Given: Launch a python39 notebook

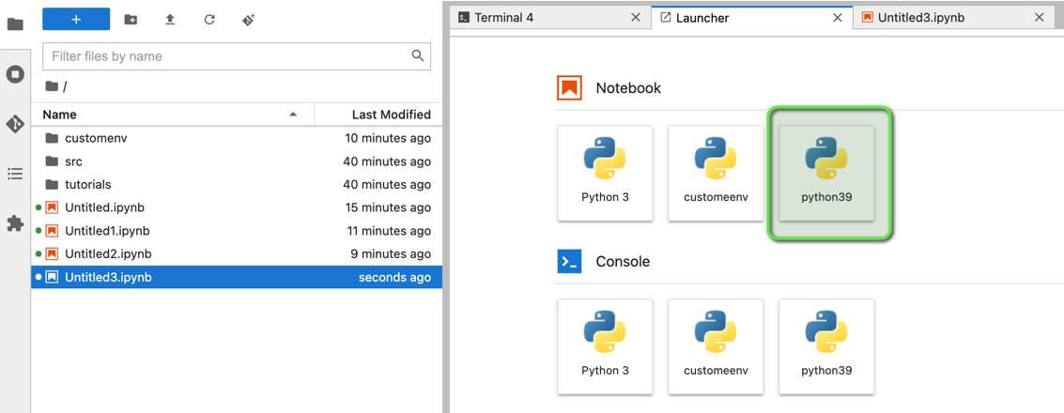Looking at the screenshot, I should click(826, 174).
